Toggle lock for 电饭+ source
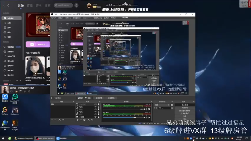 (x=99, y=107)
